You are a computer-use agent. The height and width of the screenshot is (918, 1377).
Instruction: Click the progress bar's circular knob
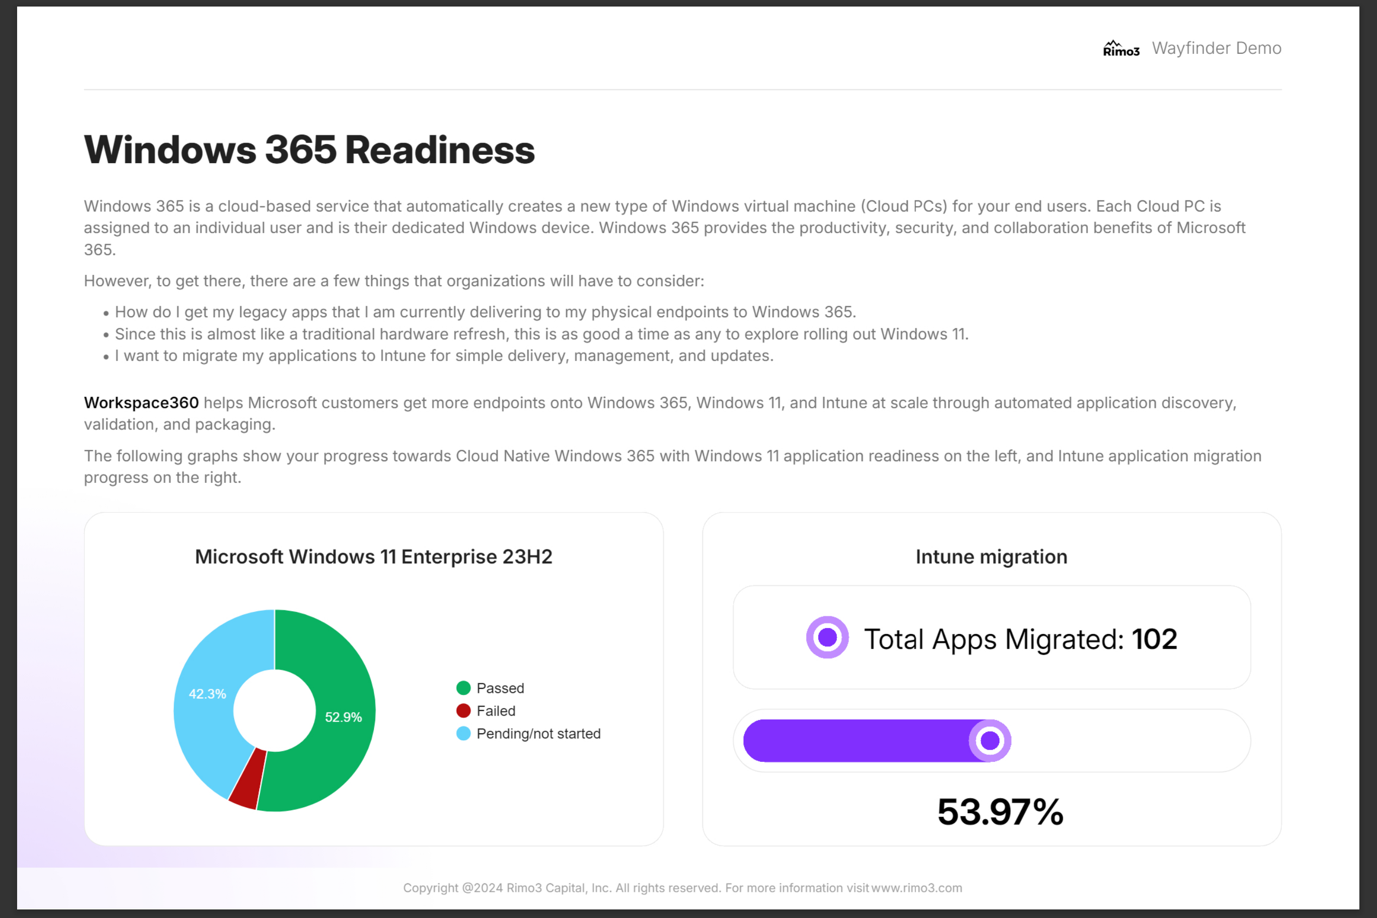tap(990, 741)
